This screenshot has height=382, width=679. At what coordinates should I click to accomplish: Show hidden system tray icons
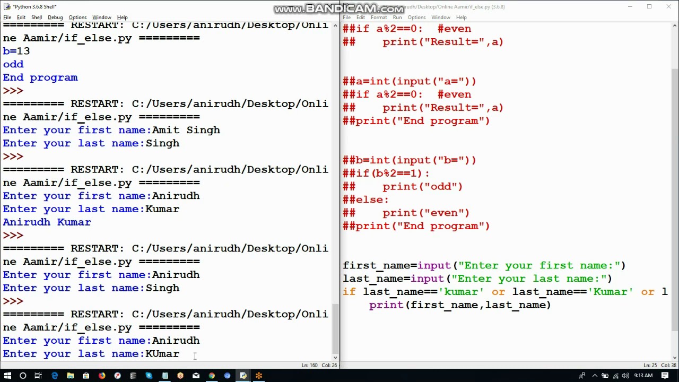[595, 376]
